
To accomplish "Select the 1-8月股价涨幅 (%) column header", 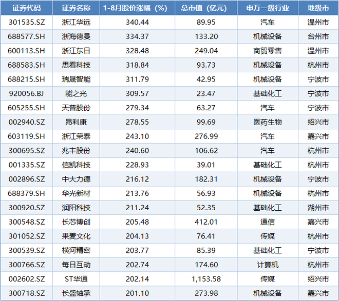I will [x=135, y=9].
